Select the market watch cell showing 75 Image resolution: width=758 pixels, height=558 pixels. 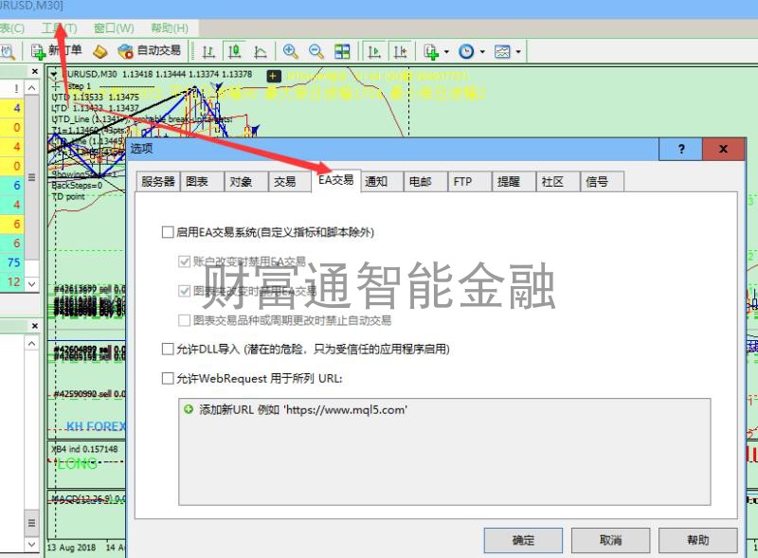[13, 262]
